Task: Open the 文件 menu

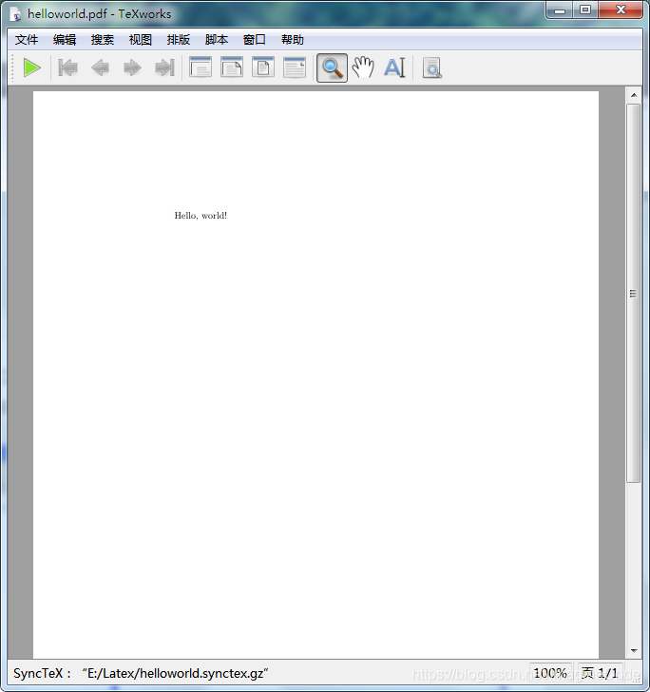Action: (27, 40)
